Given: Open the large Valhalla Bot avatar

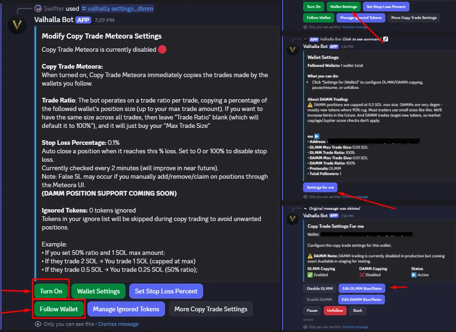Looking at the screenshot, I should point(17,25).
